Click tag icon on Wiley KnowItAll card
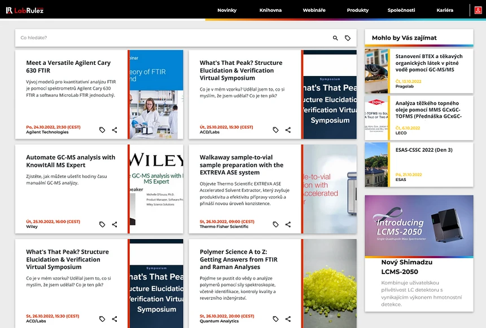 tap(102, 224)
